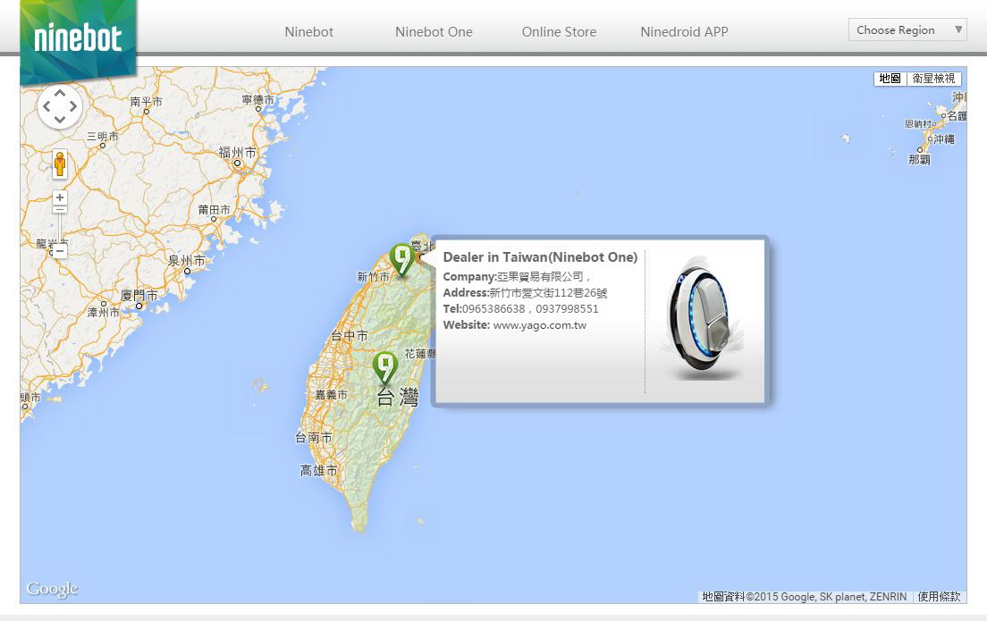Image resolution: width=987 pixels, height=621 pixels.
Task: Expand the Choose Region dropdown
Action: tap(907, 30)
